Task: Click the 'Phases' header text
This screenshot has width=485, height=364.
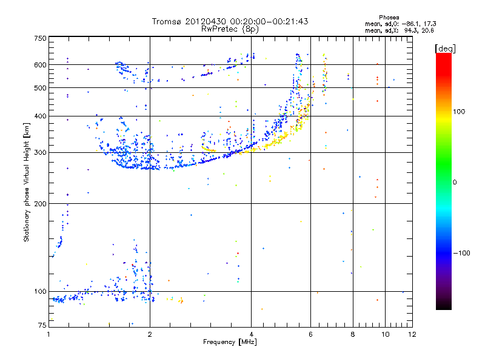Action: coord(389,18)
